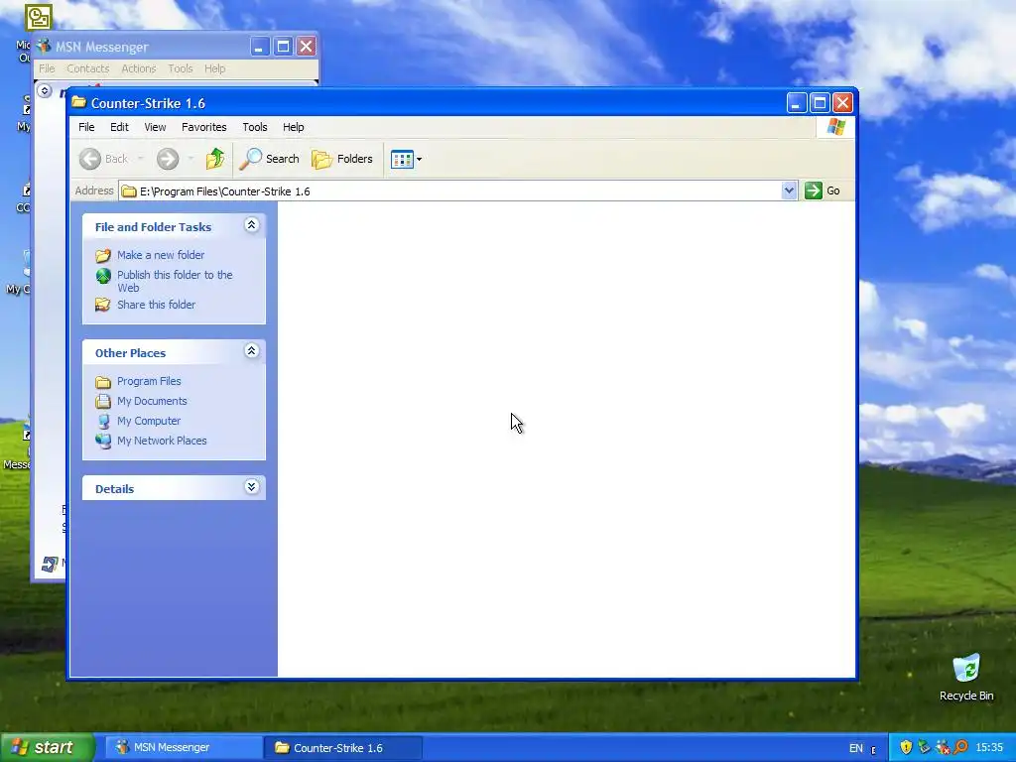Click the Start button
The image size is (1016, 762).
point(46,748)
